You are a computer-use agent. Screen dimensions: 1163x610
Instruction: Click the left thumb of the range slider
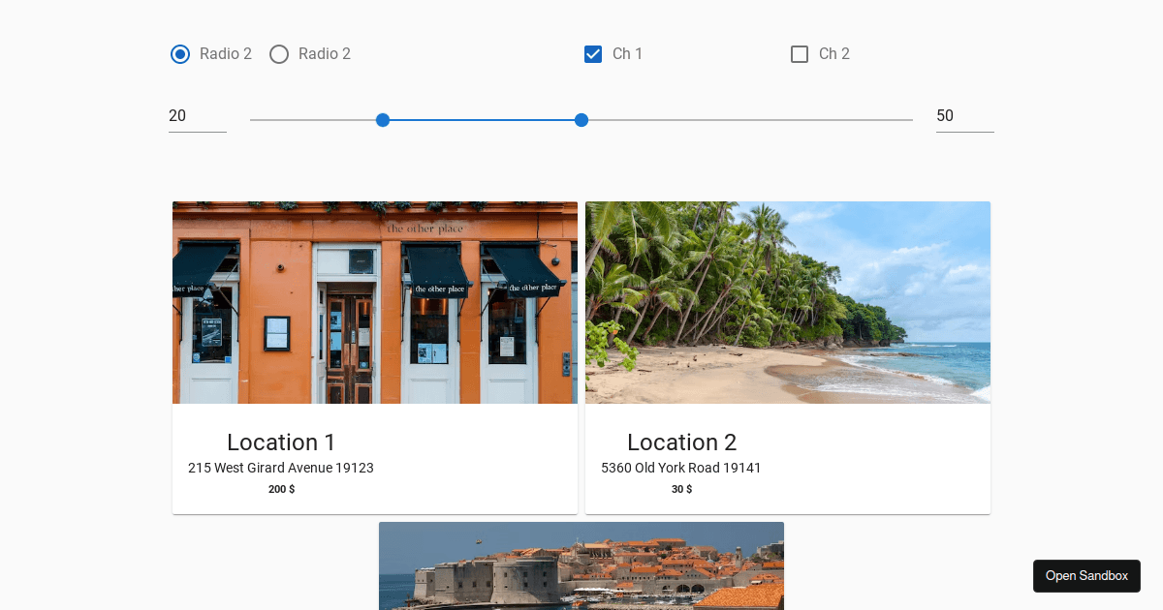pos(383,119)
